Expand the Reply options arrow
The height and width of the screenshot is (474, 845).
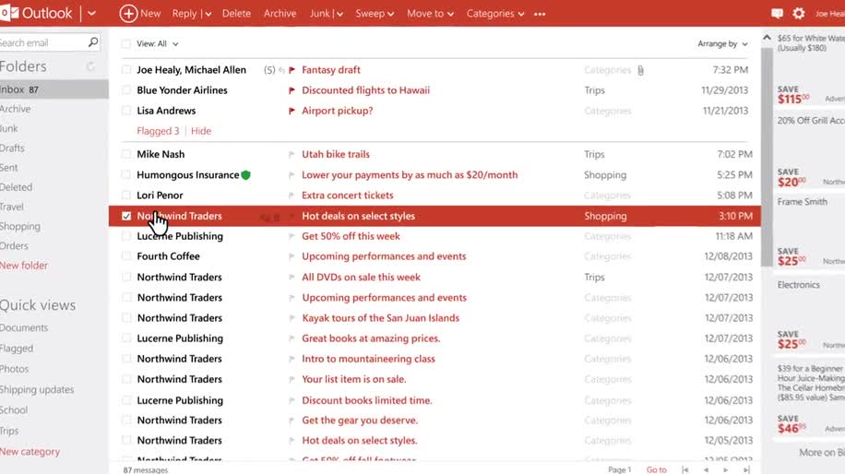(208, 14)
